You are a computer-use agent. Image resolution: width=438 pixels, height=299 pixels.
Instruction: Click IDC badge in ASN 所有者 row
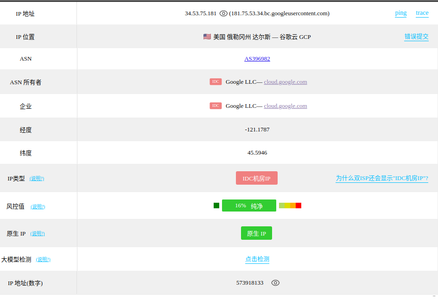coord(216,82)
